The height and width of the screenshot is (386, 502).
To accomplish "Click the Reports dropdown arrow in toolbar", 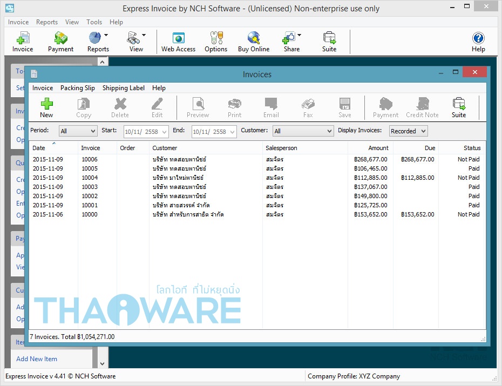I will point(106,36).
